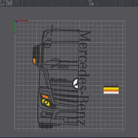The width and height of the screenshot is (138, 138).
Task: Select the Move tool in the toolbar
Action: coord(28,2)
